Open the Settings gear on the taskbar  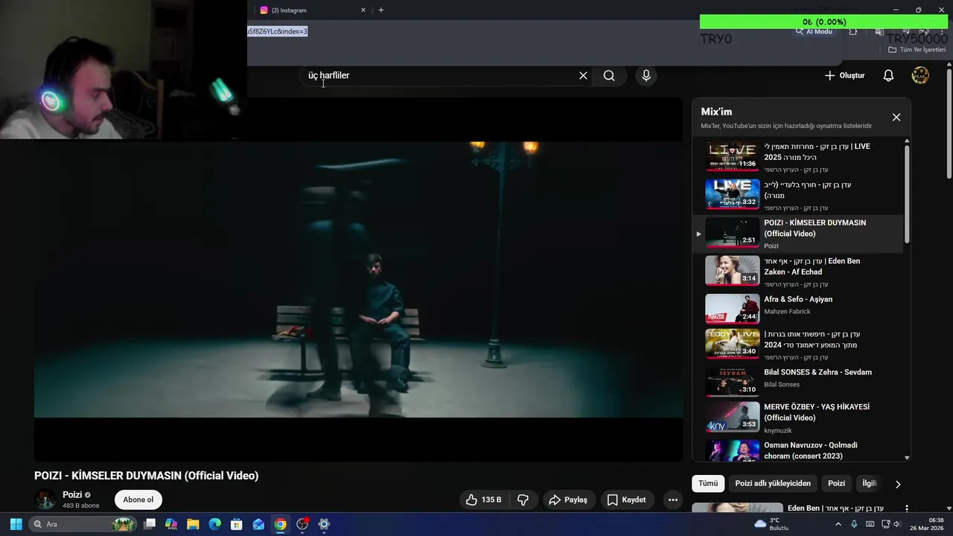(324, 524)
